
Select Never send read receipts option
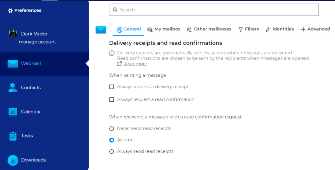(112, 129)
